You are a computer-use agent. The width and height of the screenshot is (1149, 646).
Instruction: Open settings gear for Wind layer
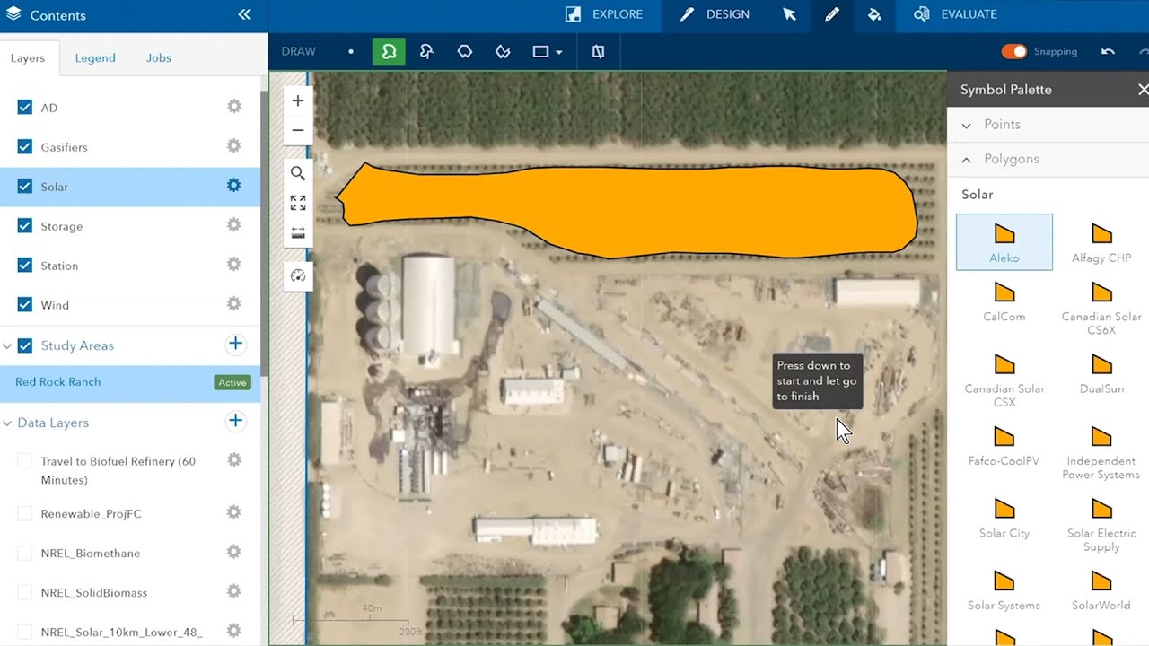234,304
